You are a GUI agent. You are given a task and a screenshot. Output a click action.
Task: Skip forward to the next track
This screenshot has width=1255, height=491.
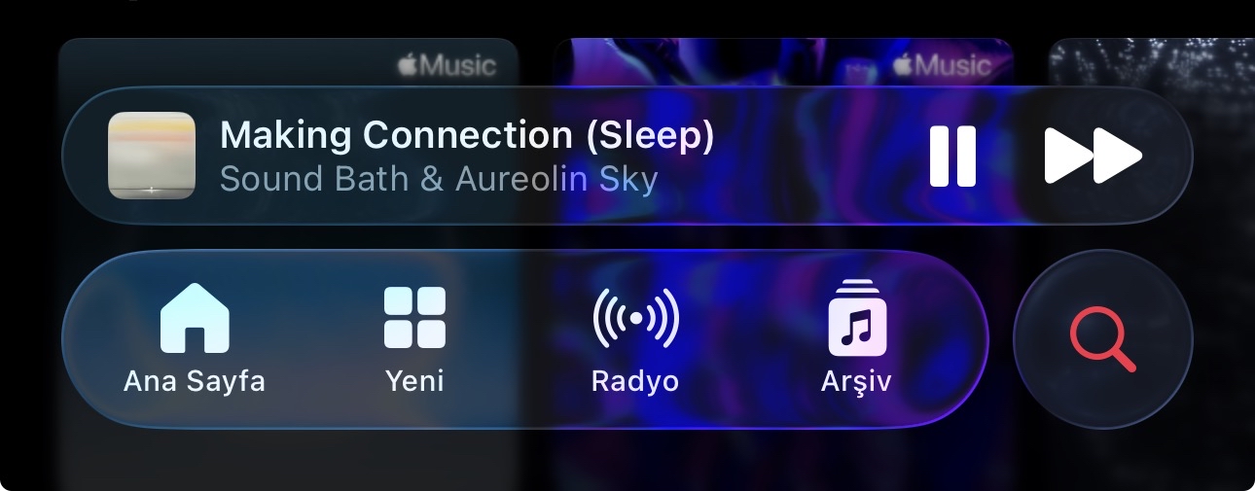pos(1094,156)
